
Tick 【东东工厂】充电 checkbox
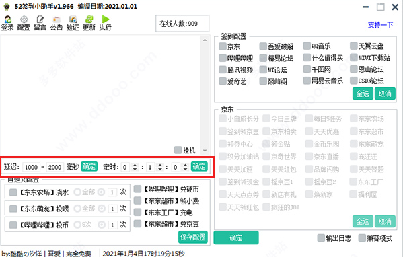(x=137, y=213)
